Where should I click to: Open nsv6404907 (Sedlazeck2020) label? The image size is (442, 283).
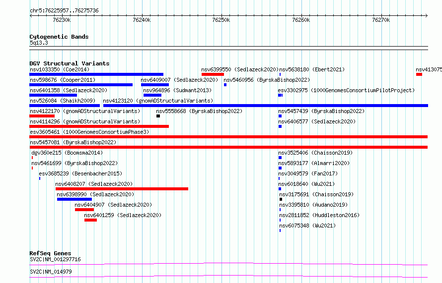pos(113,205)
